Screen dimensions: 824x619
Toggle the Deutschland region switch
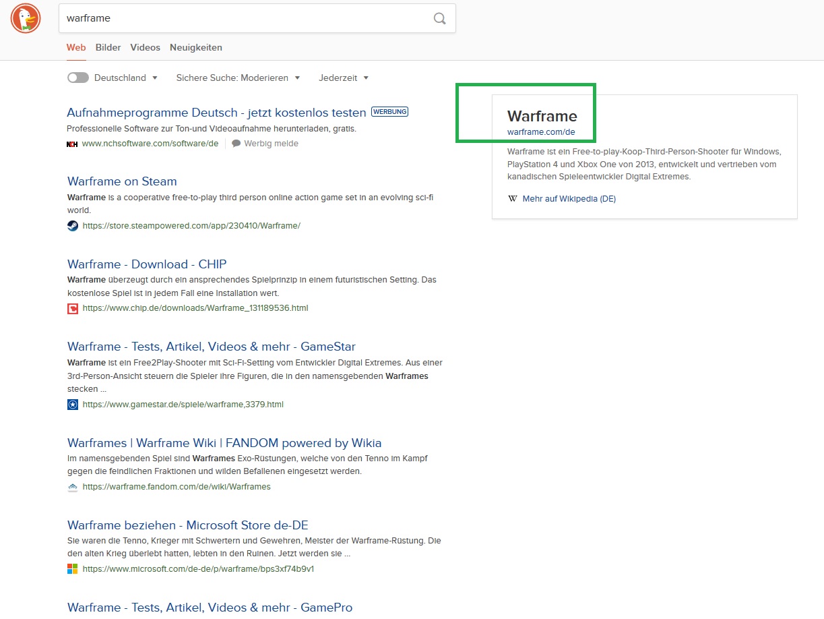click(x=78, y=78)
